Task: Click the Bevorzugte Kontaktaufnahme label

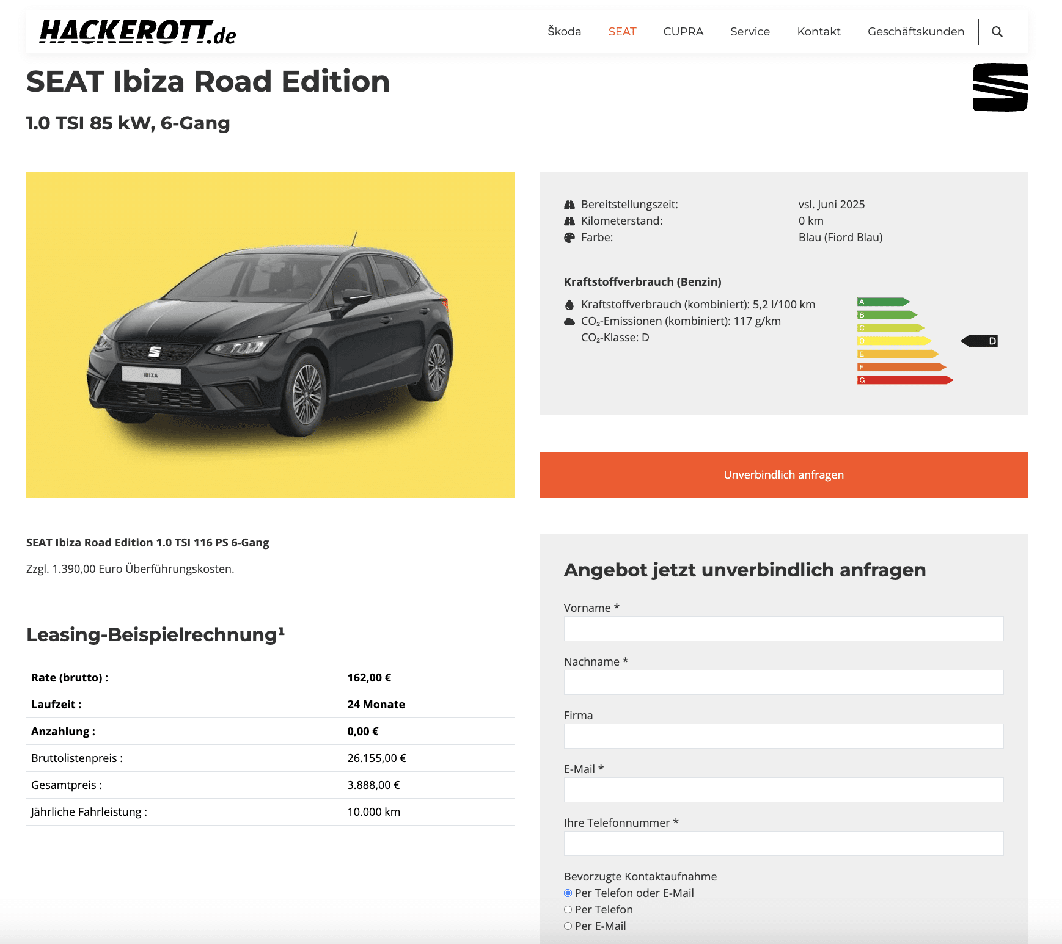Action: click(x=640, y=877)
